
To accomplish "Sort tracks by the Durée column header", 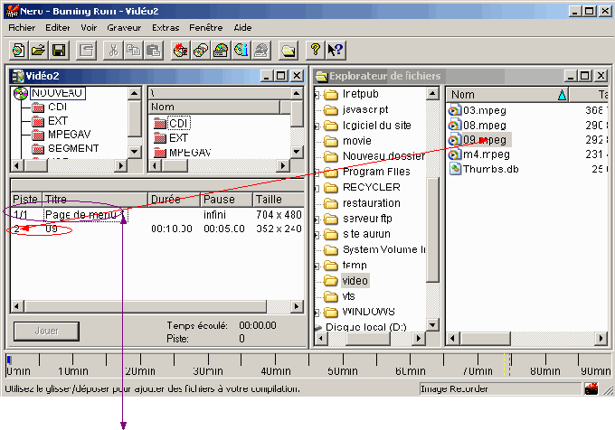I will 174,200.
